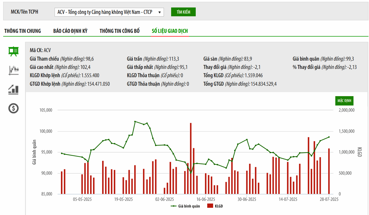Click the last volume bar at 28-07-2025
Image resolution: width=369 pixels, height=215 pixels.
[x=329, y=171]
